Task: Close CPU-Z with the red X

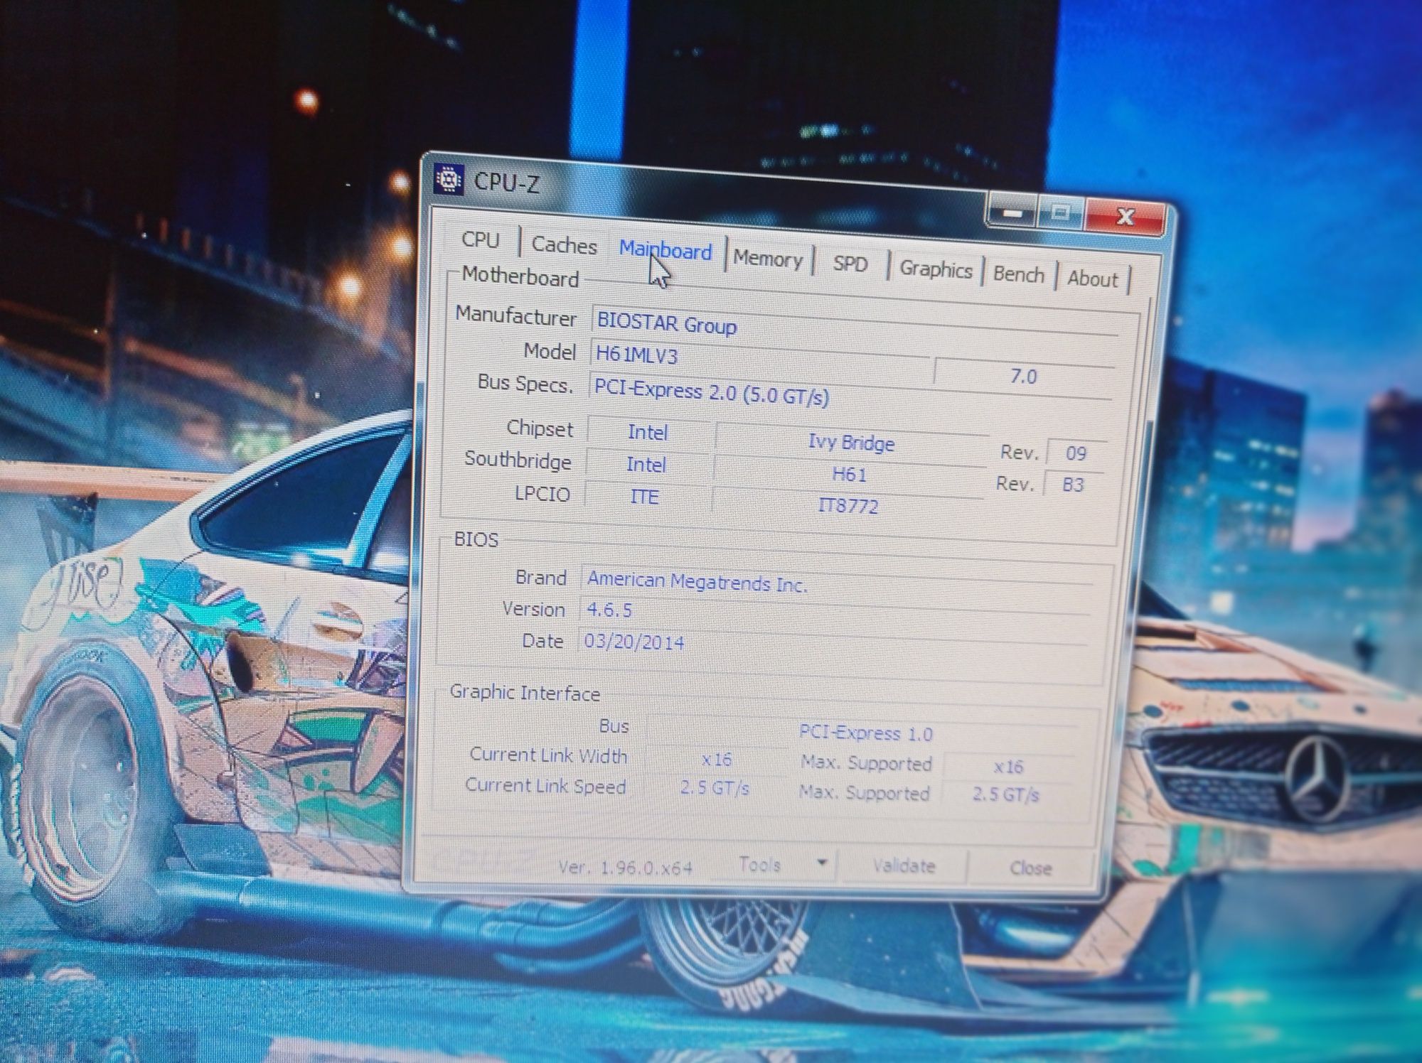Action: 1124,217
